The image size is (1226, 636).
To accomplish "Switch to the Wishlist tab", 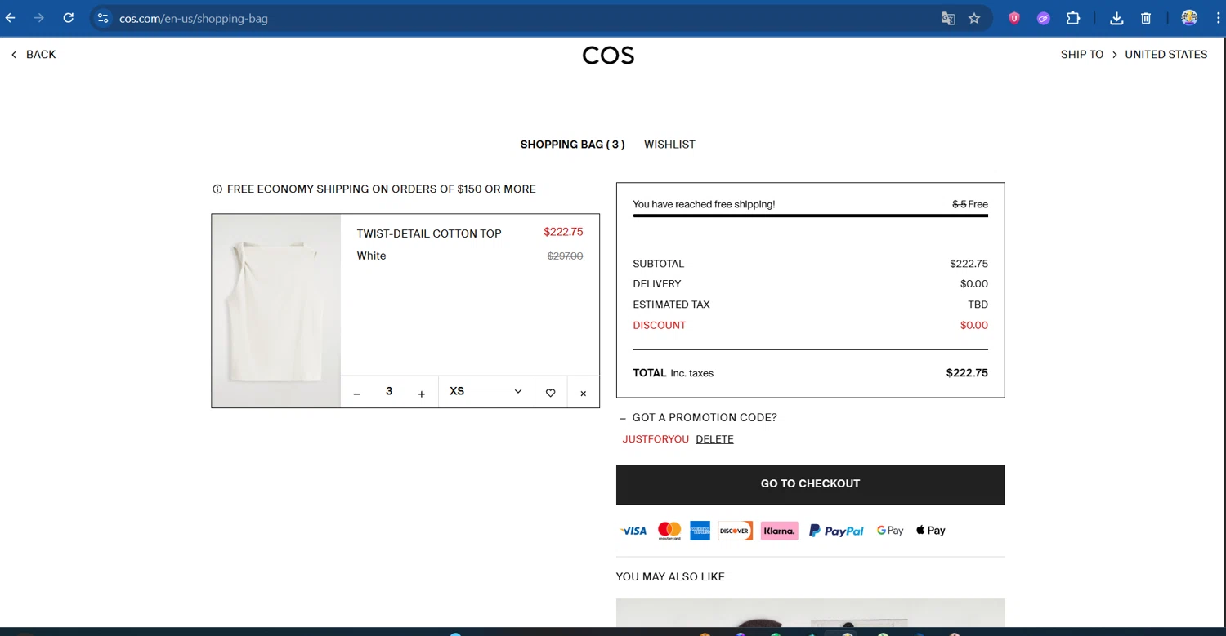I will 669,145.
